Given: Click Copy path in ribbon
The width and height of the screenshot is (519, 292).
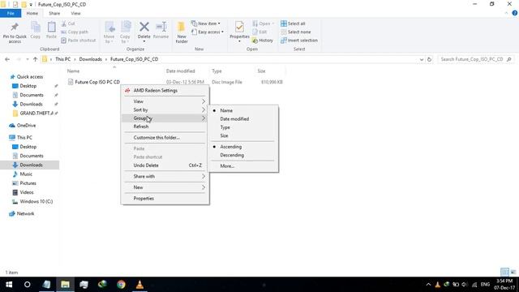Looking at the screenshot, I should [75, 32].
